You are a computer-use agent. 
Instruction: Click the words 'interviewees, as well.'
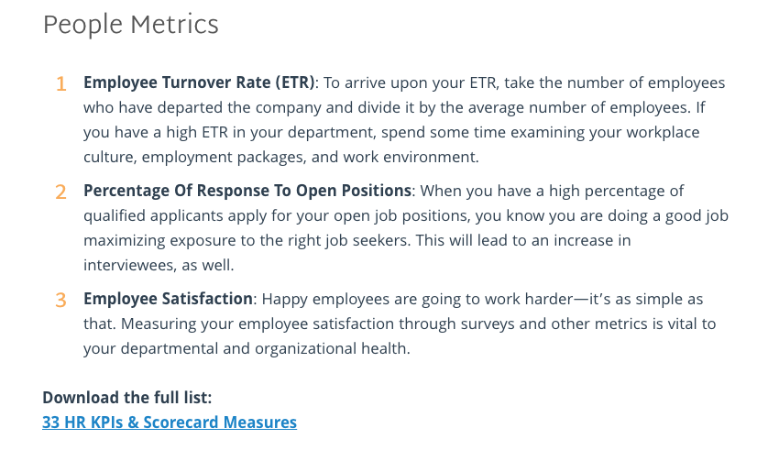coord(159,265)
